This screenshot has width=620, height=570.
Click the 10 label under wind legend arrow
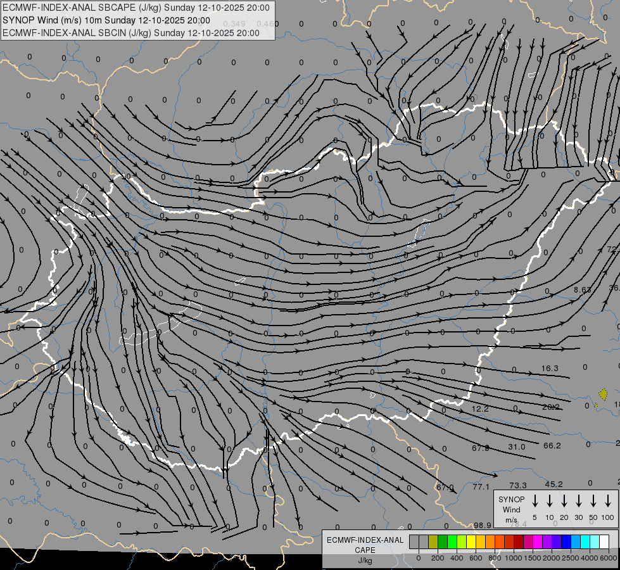tap(549, 517)
